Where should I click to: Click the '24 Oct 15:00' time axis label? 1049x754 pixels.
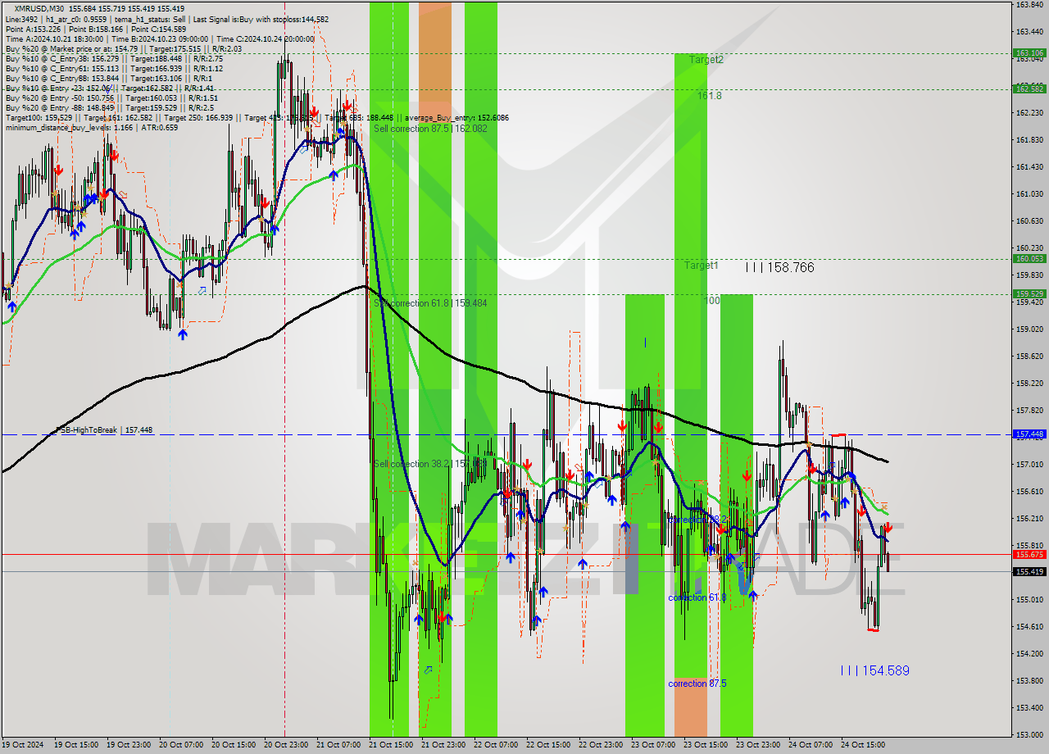click(864, 745)
